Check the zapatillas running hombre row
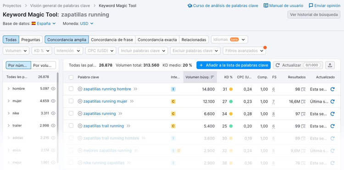Image resolution: width=344 pixels, height=170 pixels. (x=71, y=89)
